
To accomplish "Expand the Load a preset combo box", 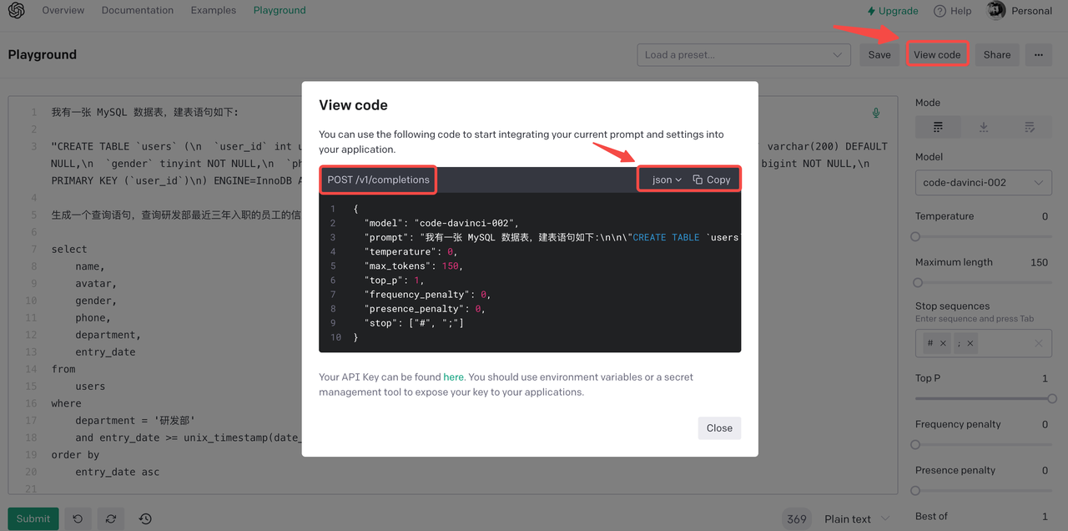I will tap(743, 54).
